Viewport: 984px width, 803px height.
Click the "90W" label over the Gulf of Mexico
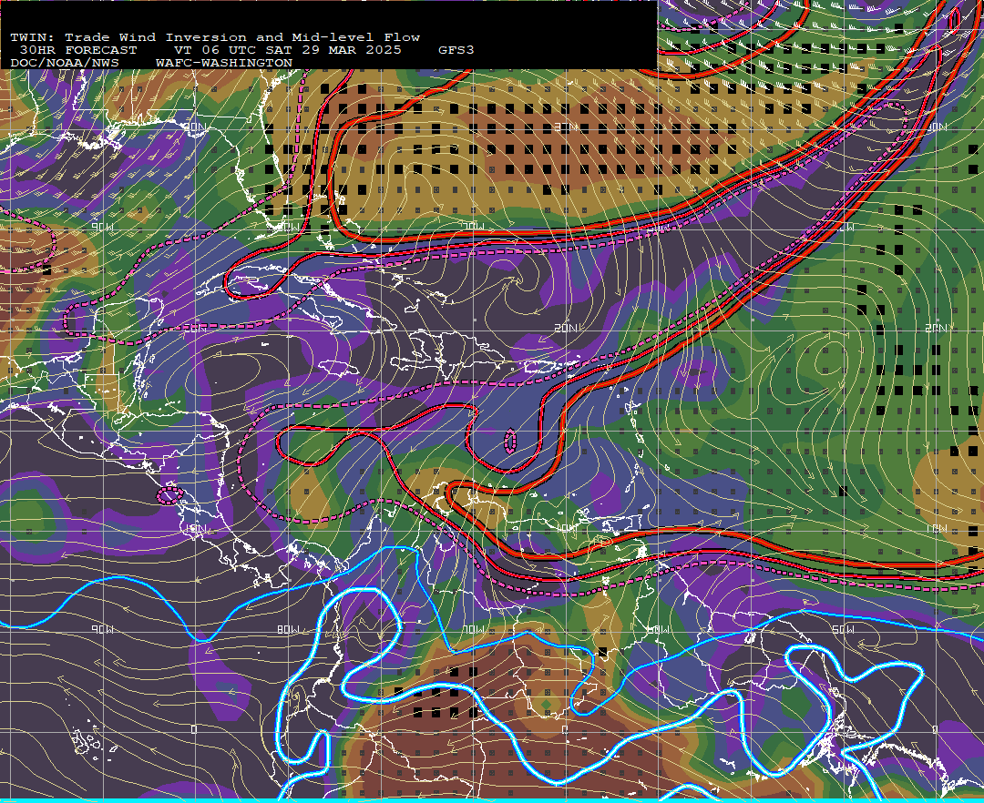(x=103, y=227)
